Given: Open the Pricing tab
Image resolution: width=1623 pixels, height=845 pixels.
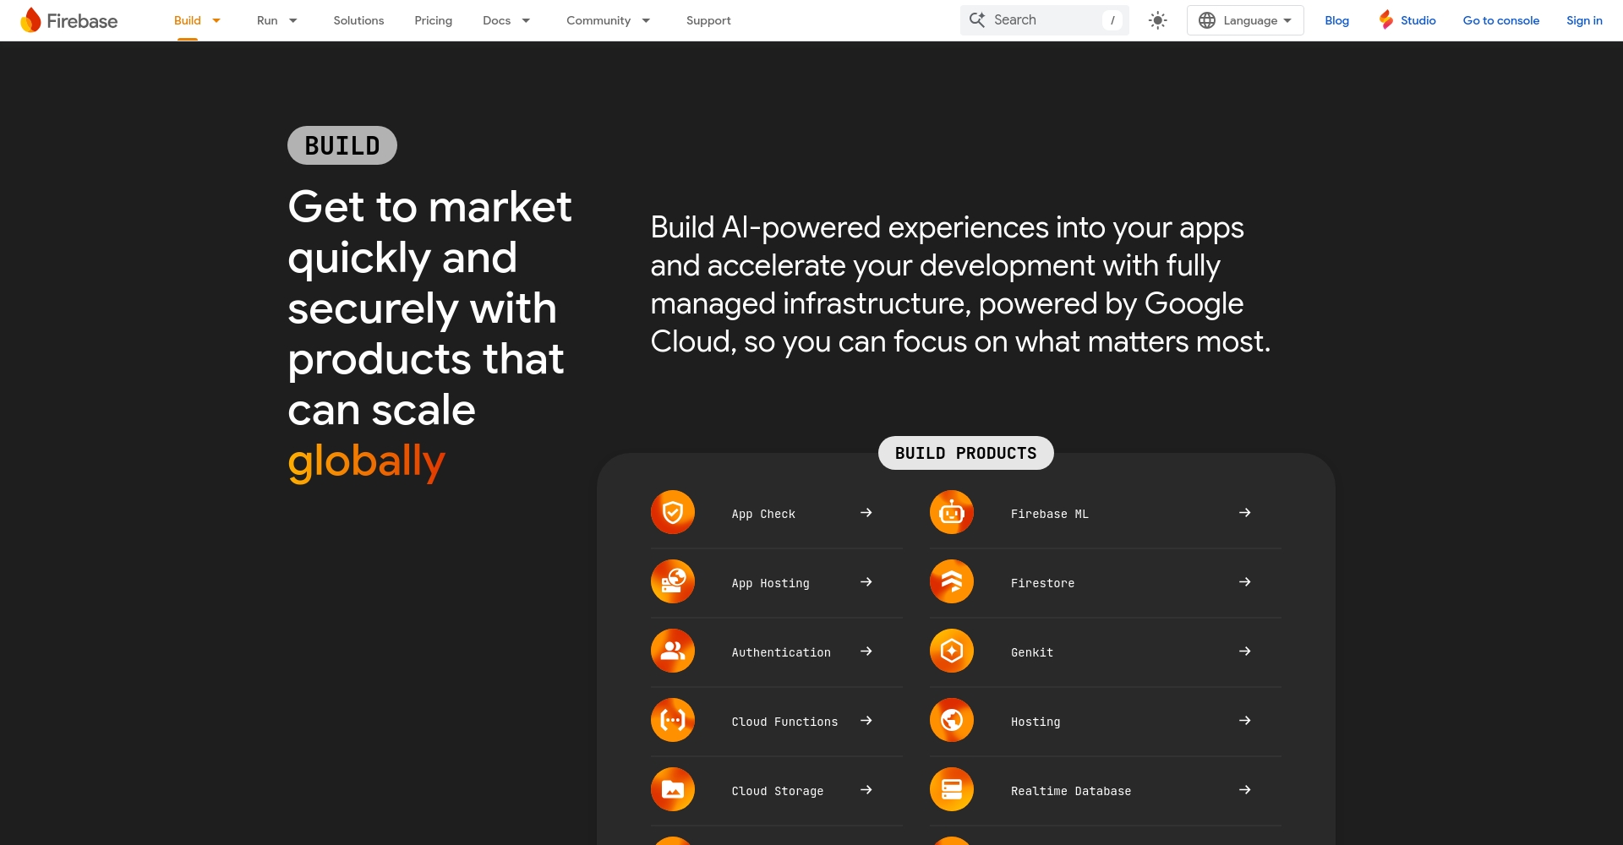Looking at the screenshot, I should click(x=434, y=20).
